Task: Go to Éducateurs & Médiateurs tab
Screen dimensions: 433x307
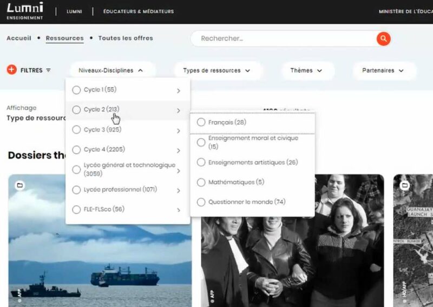Action: [x=139, y=11]
